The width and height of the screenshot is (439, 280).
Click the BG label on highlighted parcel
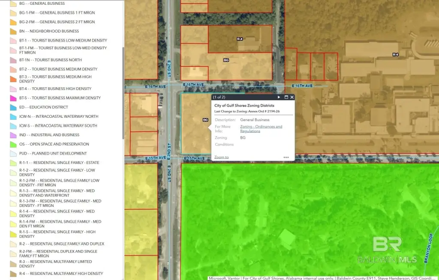[x=205, y=120]
